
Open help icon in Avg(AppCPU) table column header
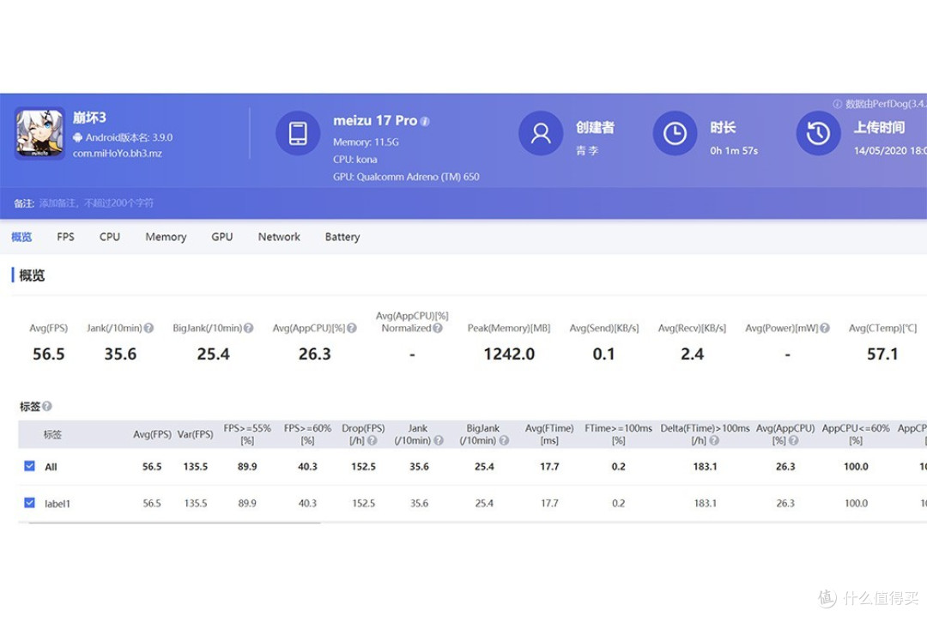pos(793,440)
